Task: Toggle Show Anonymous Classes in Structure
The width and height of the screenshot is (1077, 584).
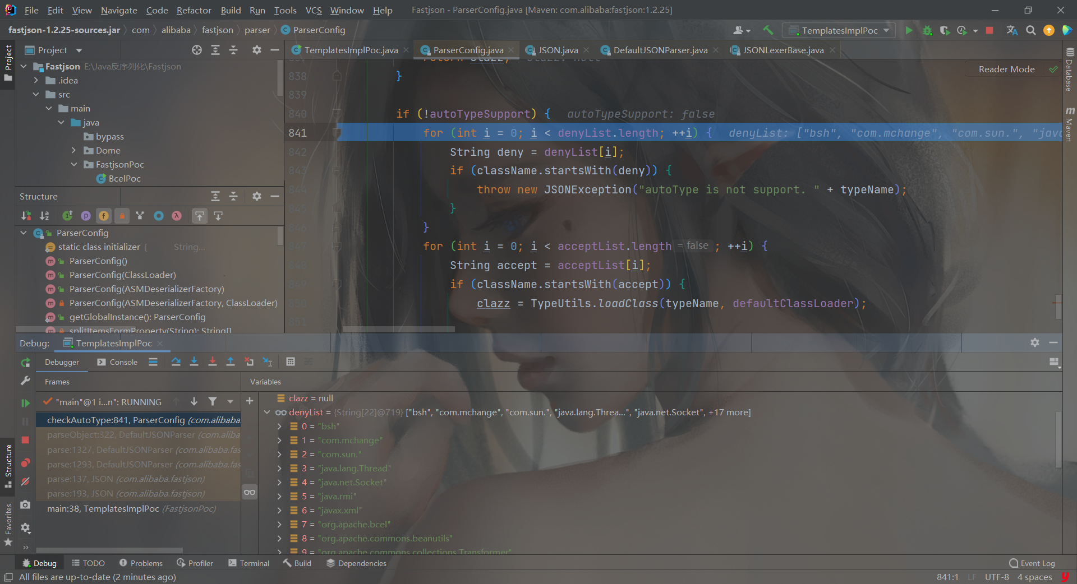Action: point(159,216)
